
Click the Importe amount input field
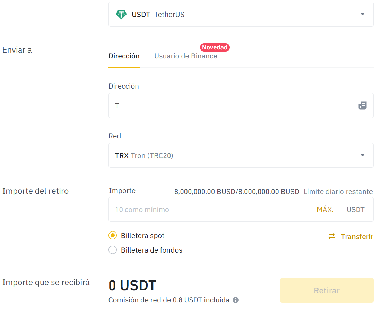211,210
